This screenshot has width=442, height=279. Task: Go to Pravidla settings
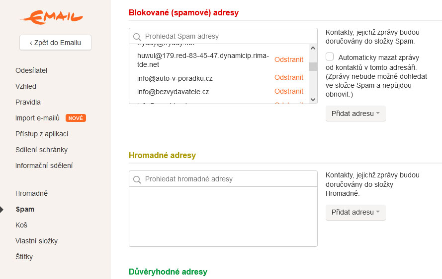(x=28, y=102)
